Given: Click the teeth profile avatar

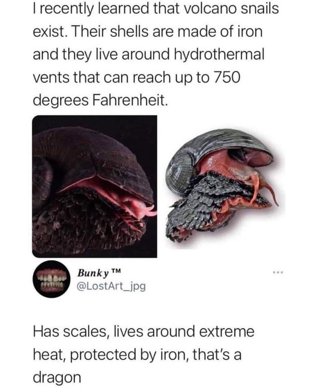Looking at the screenshot, I should click(x=51, y=279).
